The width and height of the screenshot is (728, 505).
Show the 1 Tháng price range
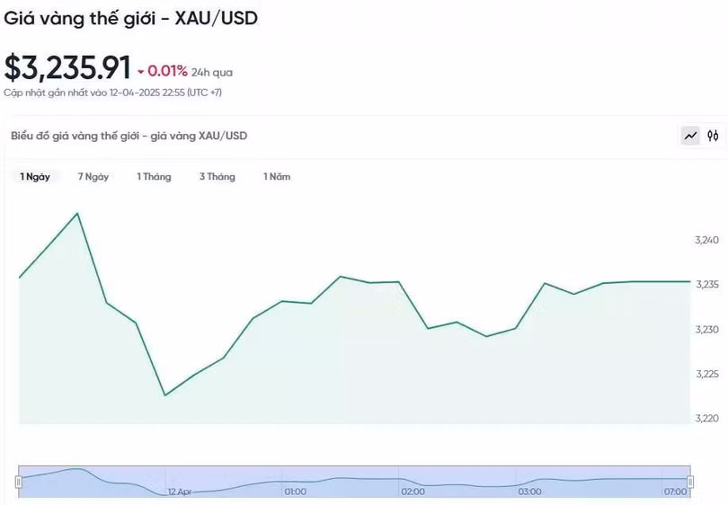click(154, 177)
